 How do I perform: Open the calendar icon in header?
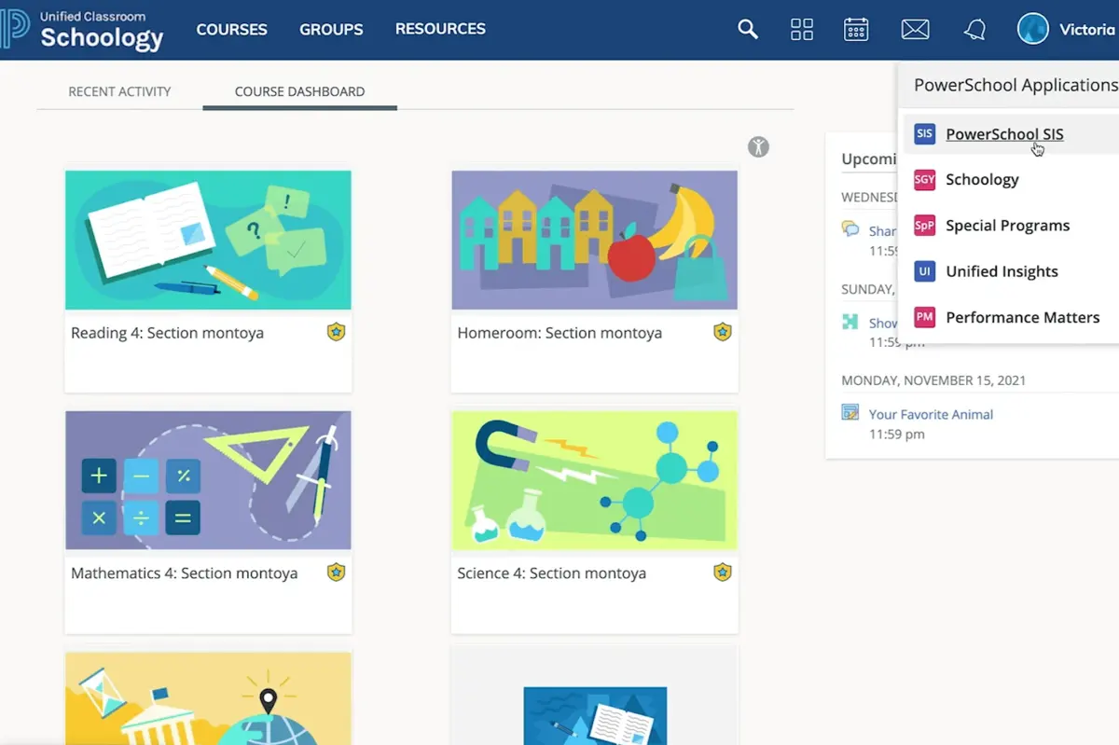point(856,30)
